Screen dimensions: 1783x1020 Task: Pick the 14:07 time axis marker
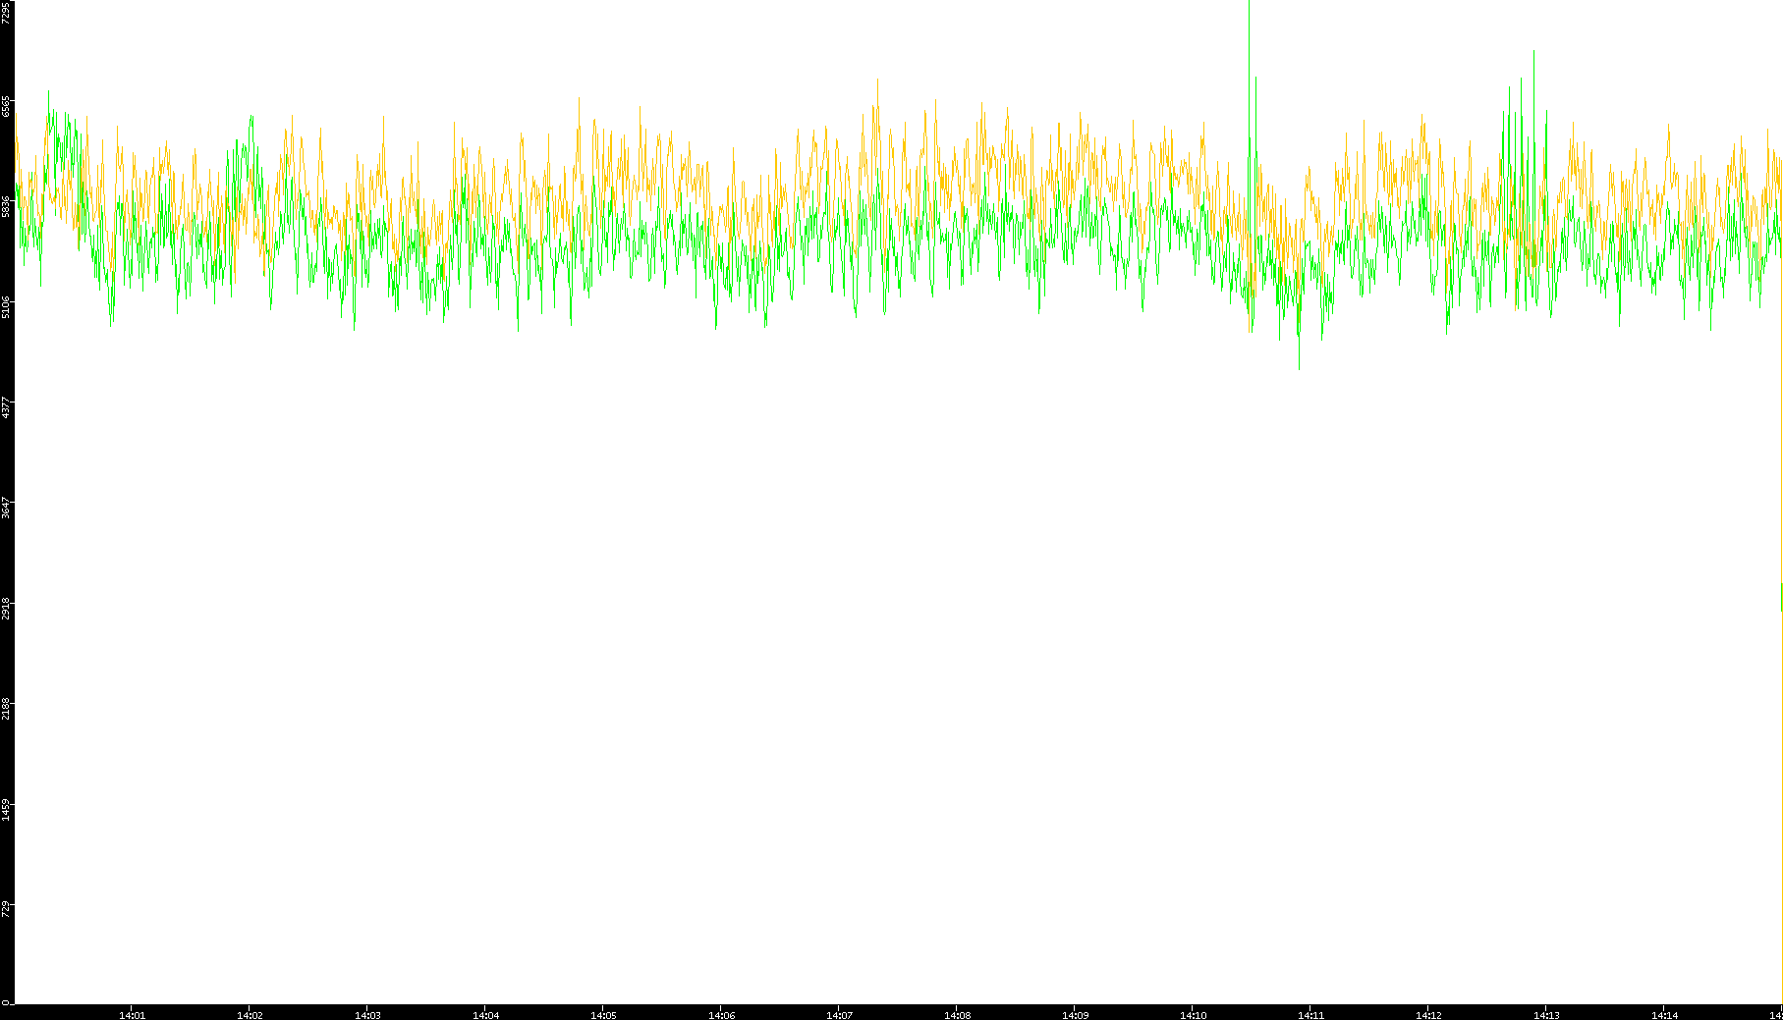click(x=839, y=1015)
